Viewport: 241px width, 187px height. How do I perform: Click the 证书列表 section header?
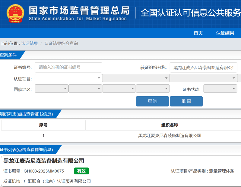[x=27, y=149]
